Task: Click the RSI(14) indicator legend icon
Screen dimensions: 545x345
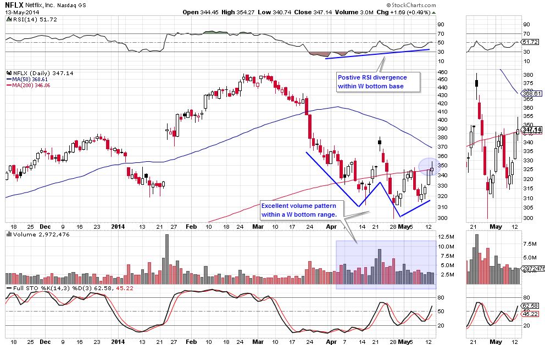Action: (x=7, y=19)
